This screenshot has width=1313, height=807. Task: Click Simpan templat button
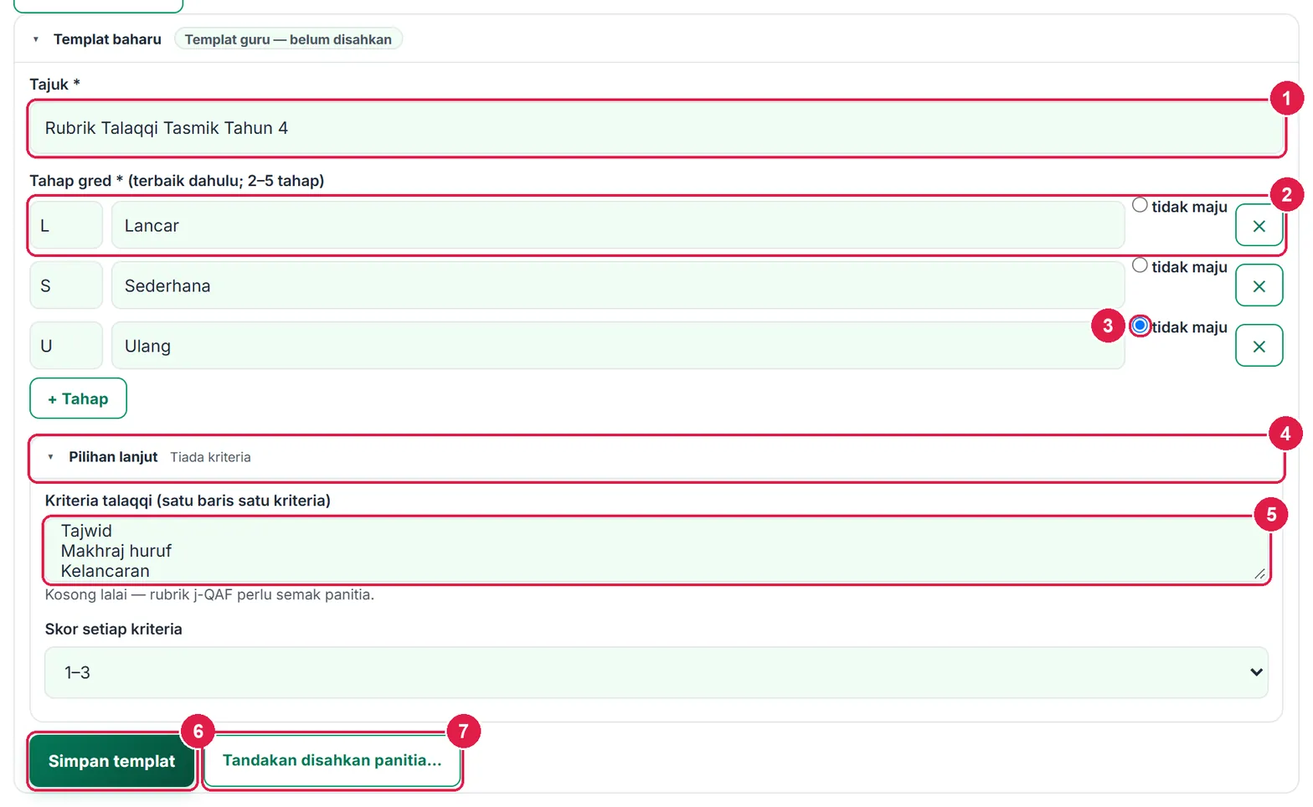click(111, 761)
